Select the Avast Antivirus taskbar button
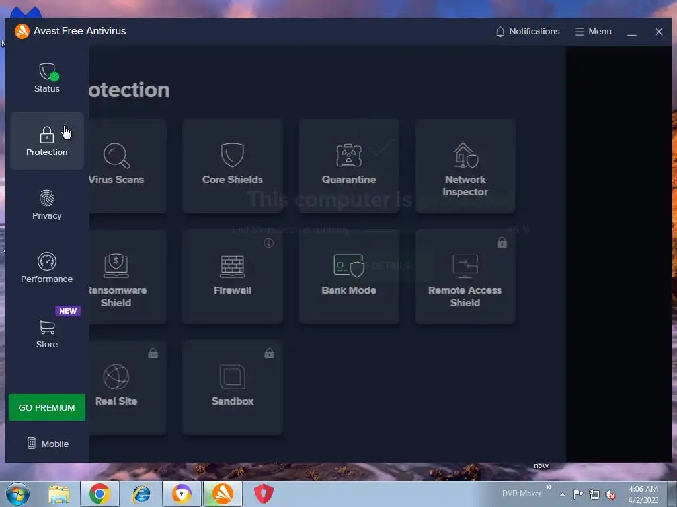 point(223,494)
